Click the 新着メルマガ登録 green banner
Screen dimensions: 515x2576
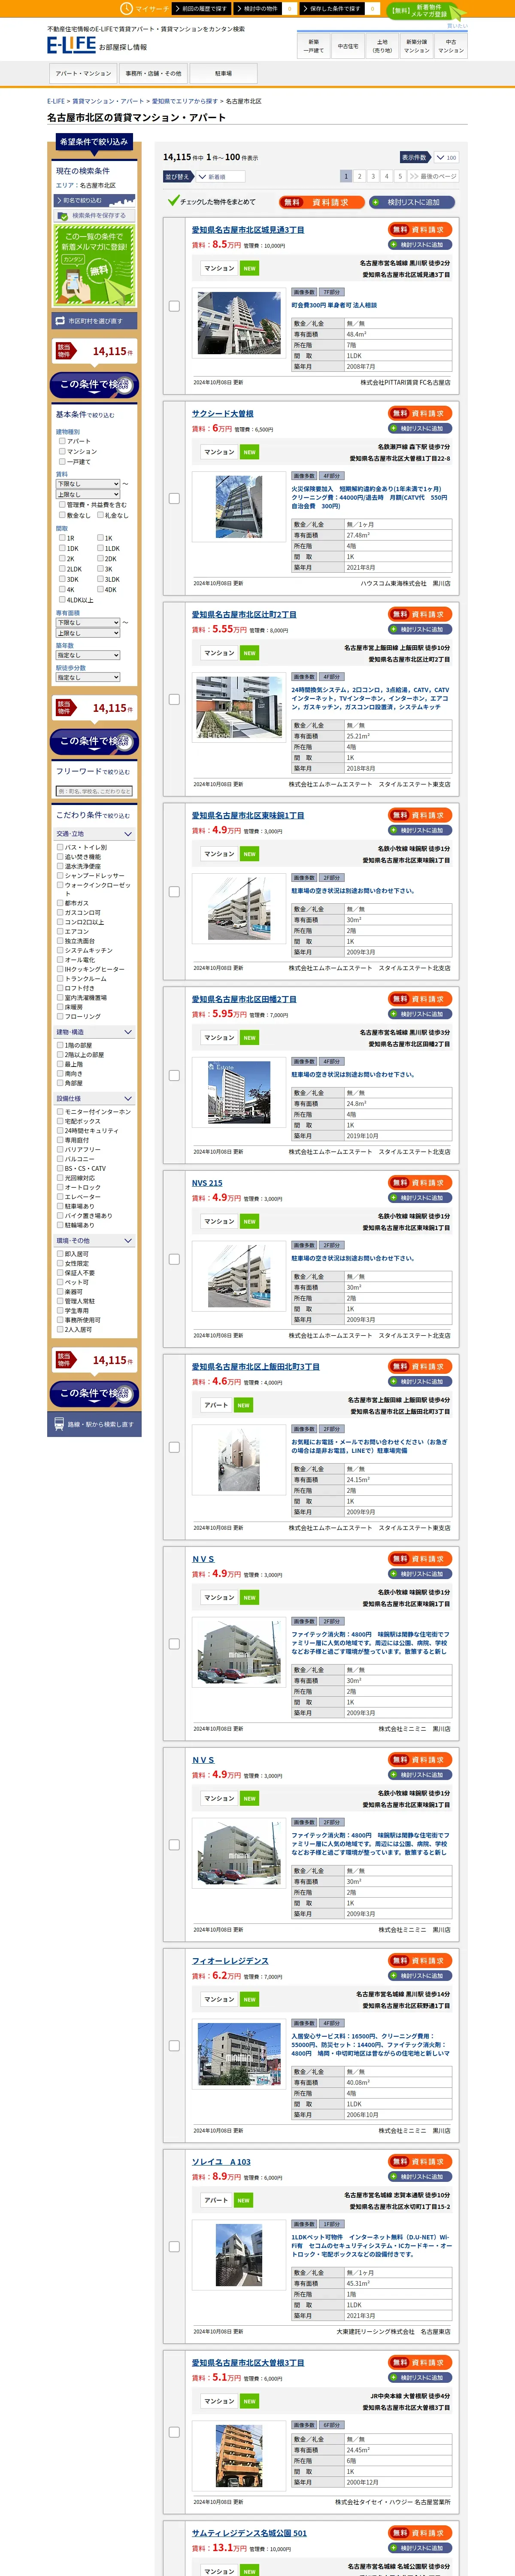coord(93,267)
